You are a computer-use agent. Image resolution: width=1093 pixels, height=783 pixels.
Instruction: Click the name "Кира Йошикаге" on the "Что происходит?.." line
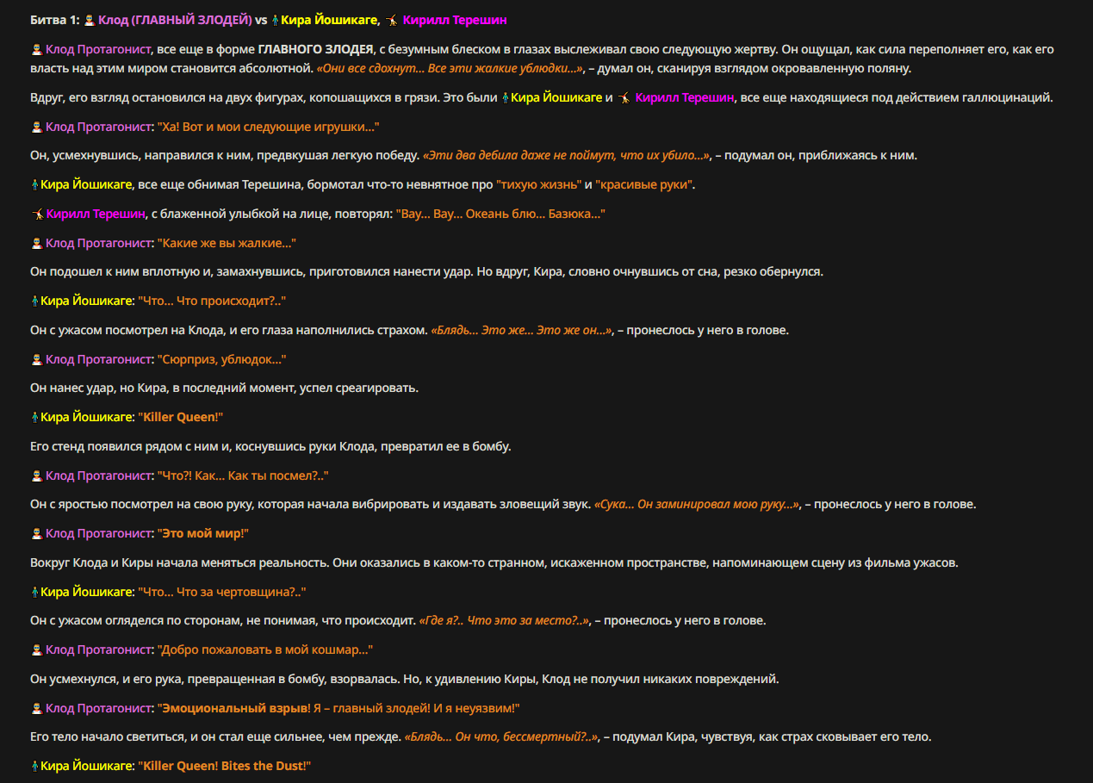[88, 301]
